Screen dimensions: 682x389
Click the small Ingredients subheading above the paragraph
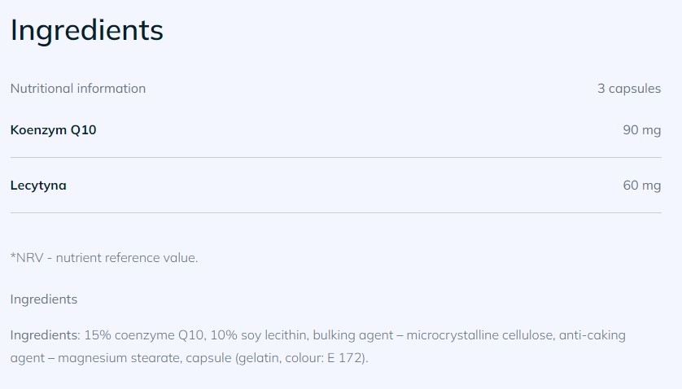click(x=44, y=299)
